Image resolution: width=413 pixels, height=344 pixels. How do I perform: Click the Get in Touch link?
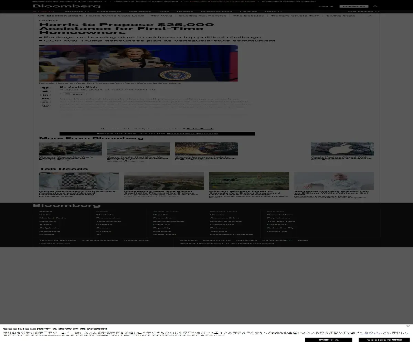[x=200, y=129]
